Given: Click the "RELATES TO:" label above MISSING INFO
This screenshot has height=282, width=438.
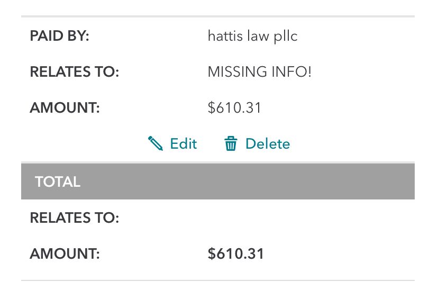Looking at the screenshot, I should [75, 72].
